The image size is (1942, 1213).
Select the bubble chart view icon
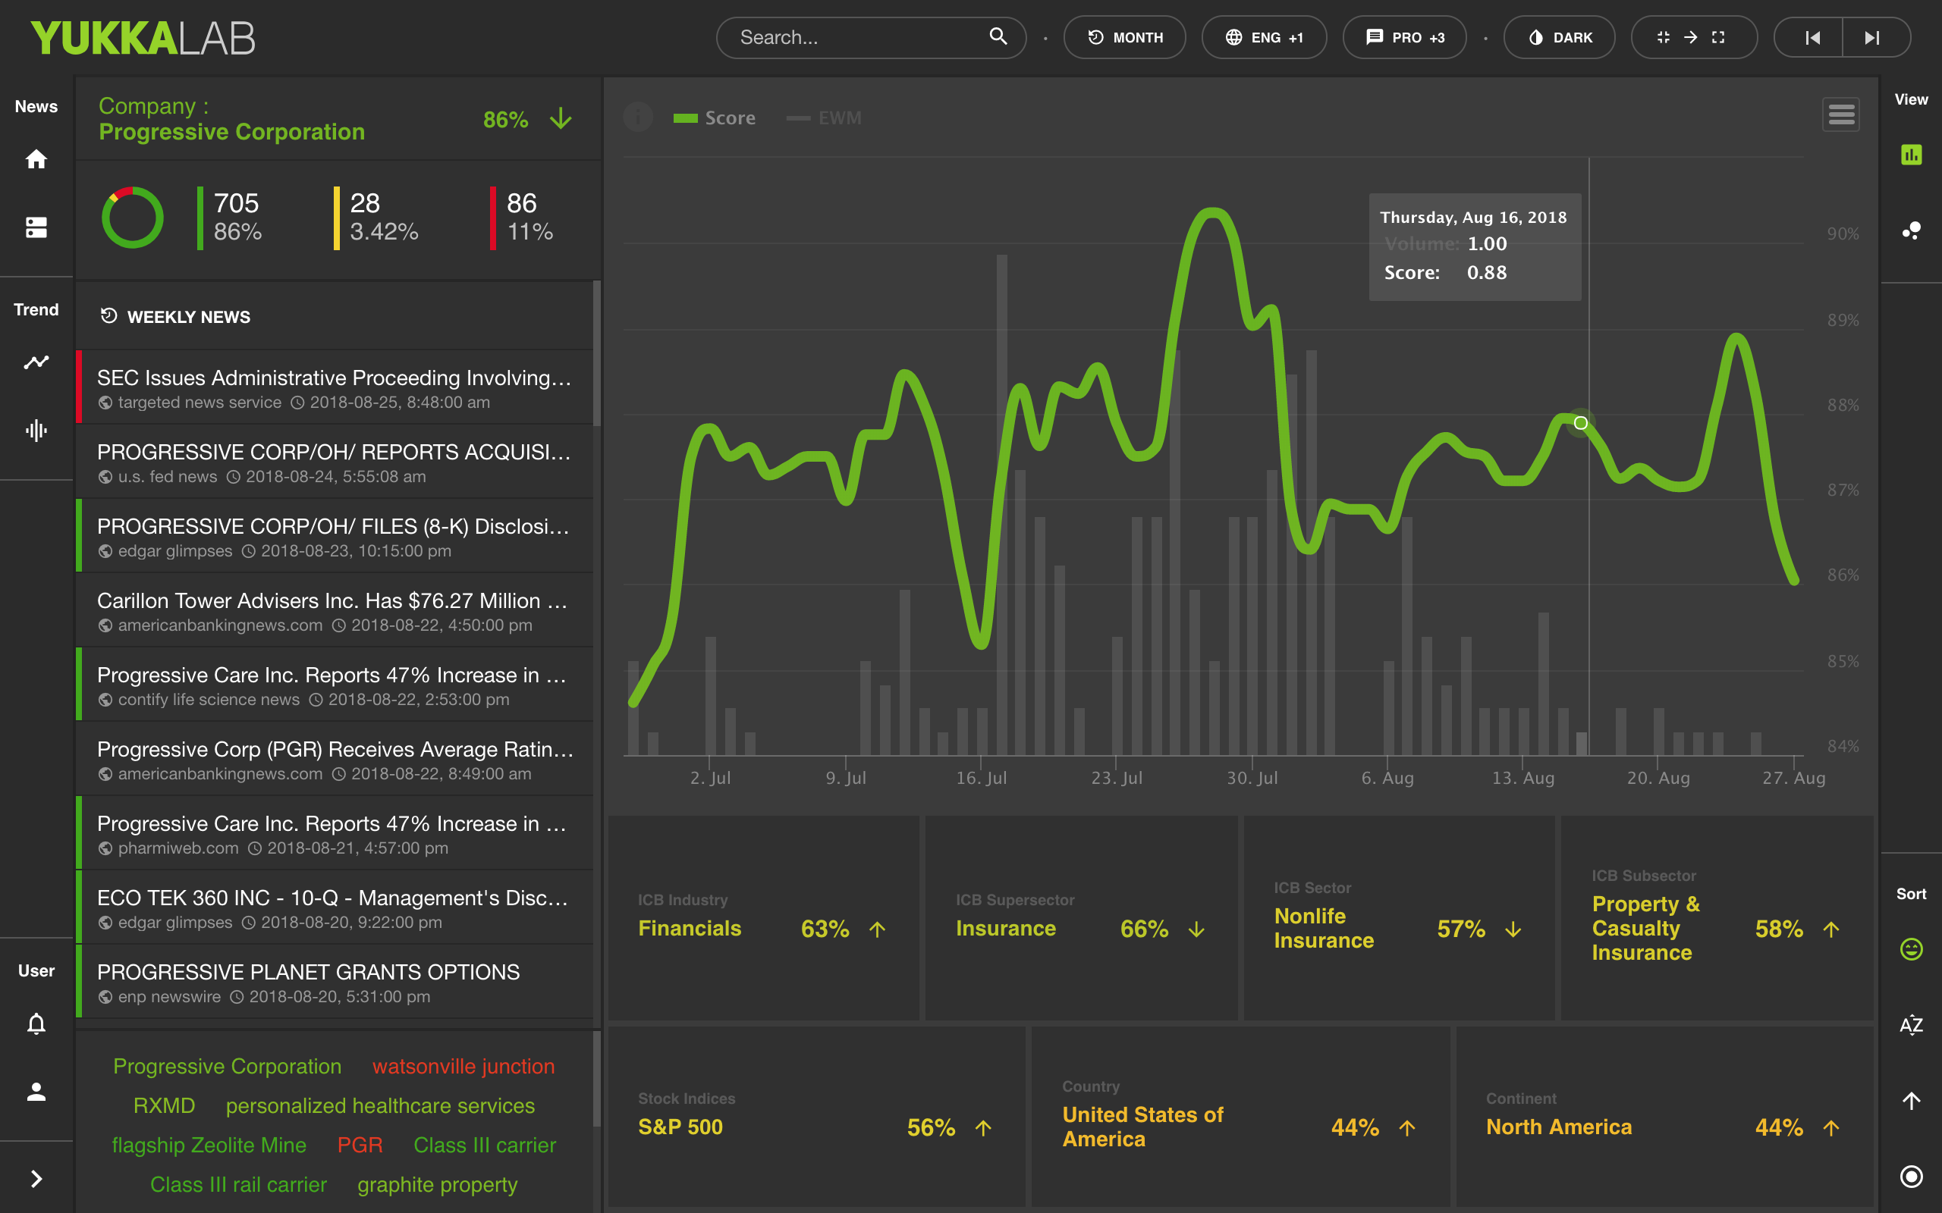[x=1912, y=231]
